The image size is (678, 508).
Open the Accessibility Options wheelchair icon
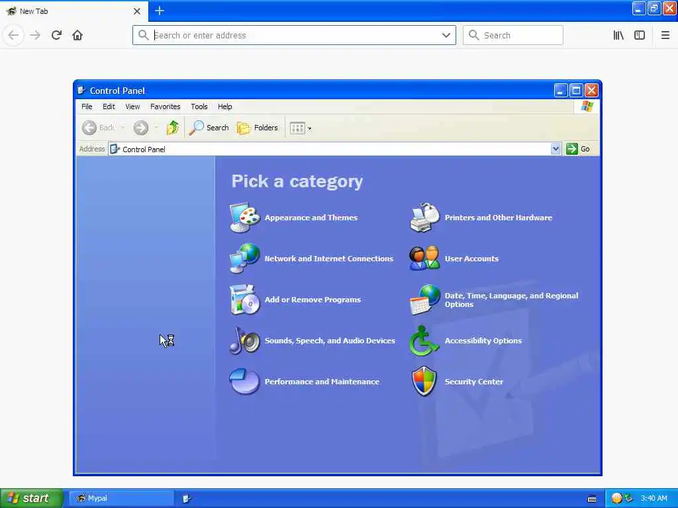pos(424,341)
